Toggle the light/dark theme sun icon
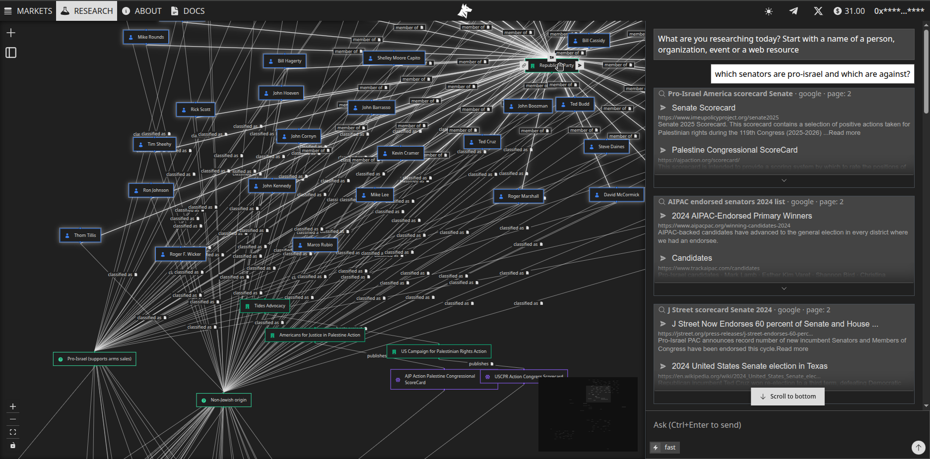Screen dimensions: 930x459 coord(769,11)
